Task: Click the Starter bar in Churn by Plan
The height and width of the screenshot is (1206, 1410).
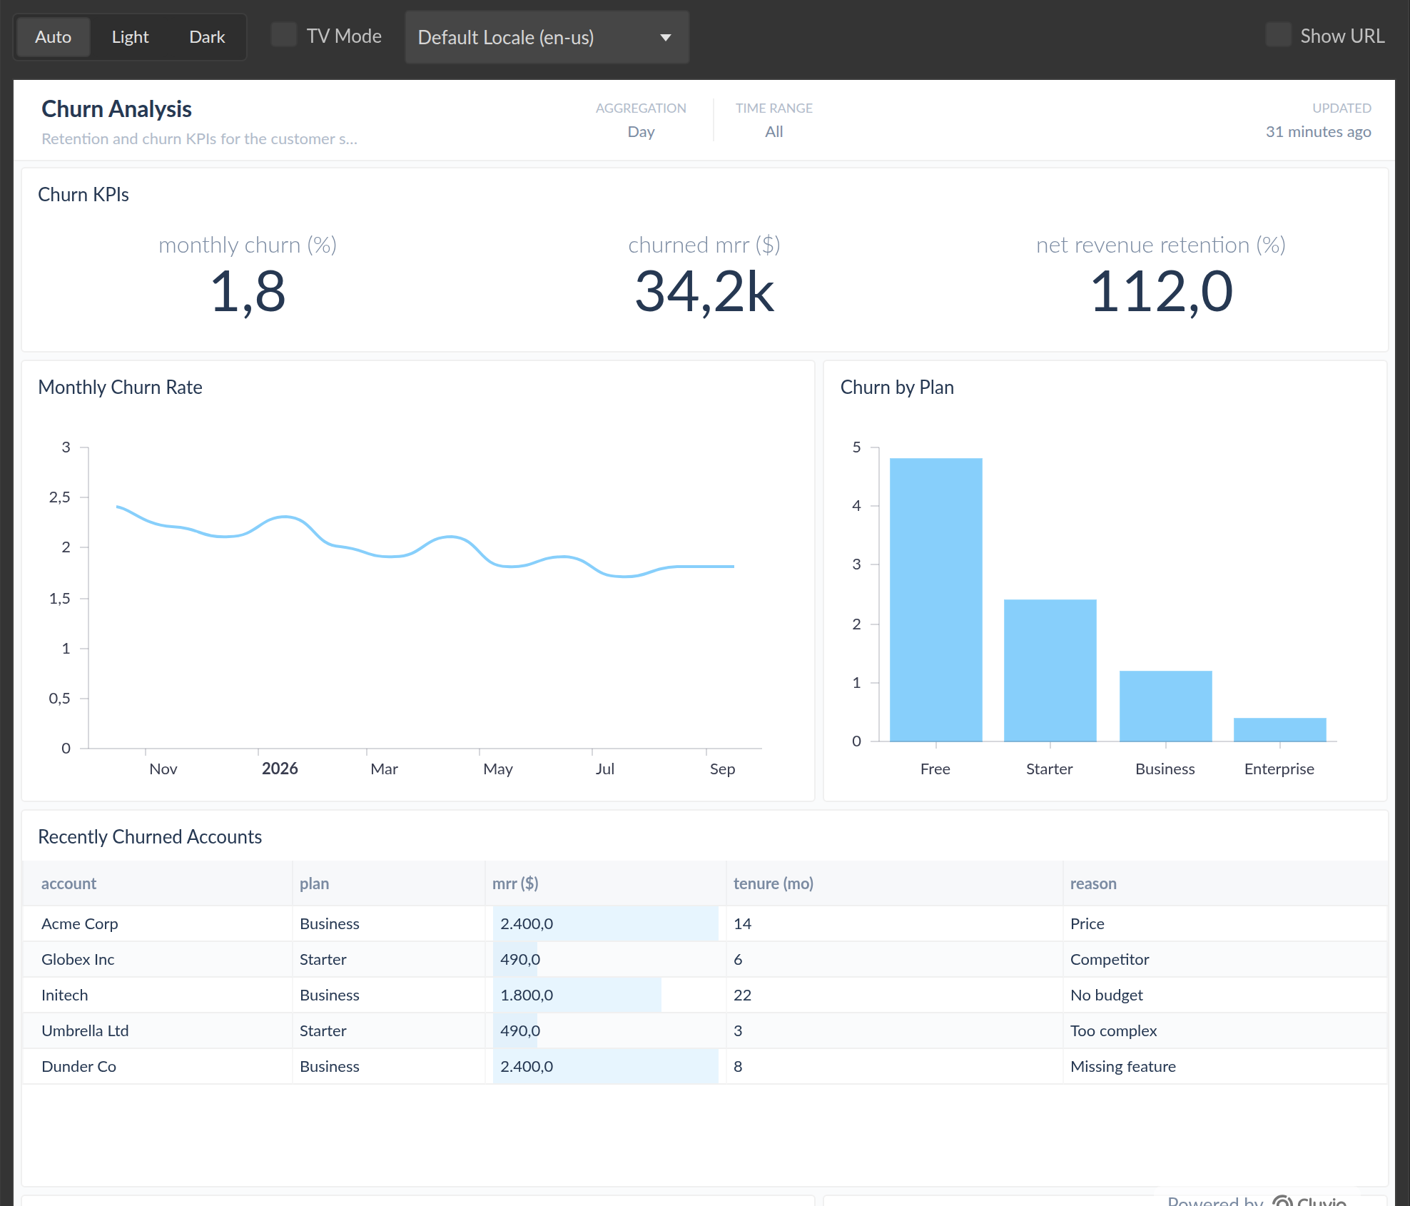Action: pos(1050,670)
